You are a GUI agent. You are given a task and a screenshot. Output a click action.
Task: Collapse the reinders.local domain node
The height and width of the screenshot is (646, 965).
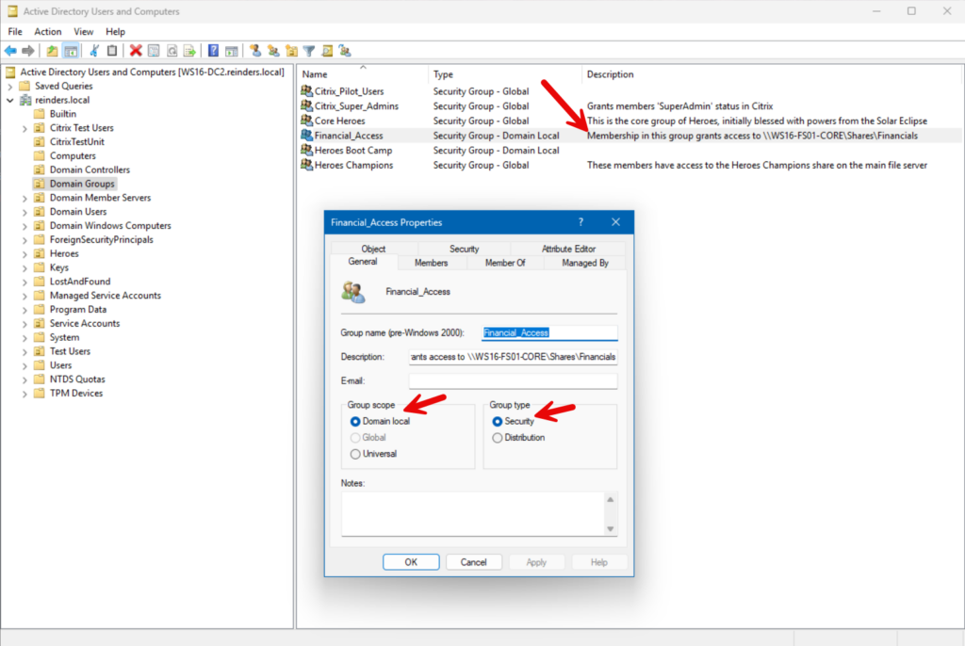click(9, 100)
